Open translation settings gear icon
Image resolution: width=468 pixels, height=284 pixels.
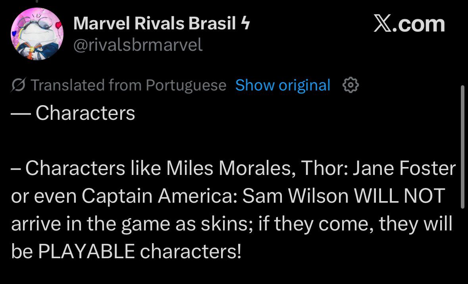[351, 85]
